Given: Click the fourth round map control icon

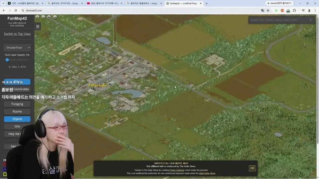Looking at the screenshot, I should coord(55,17).
